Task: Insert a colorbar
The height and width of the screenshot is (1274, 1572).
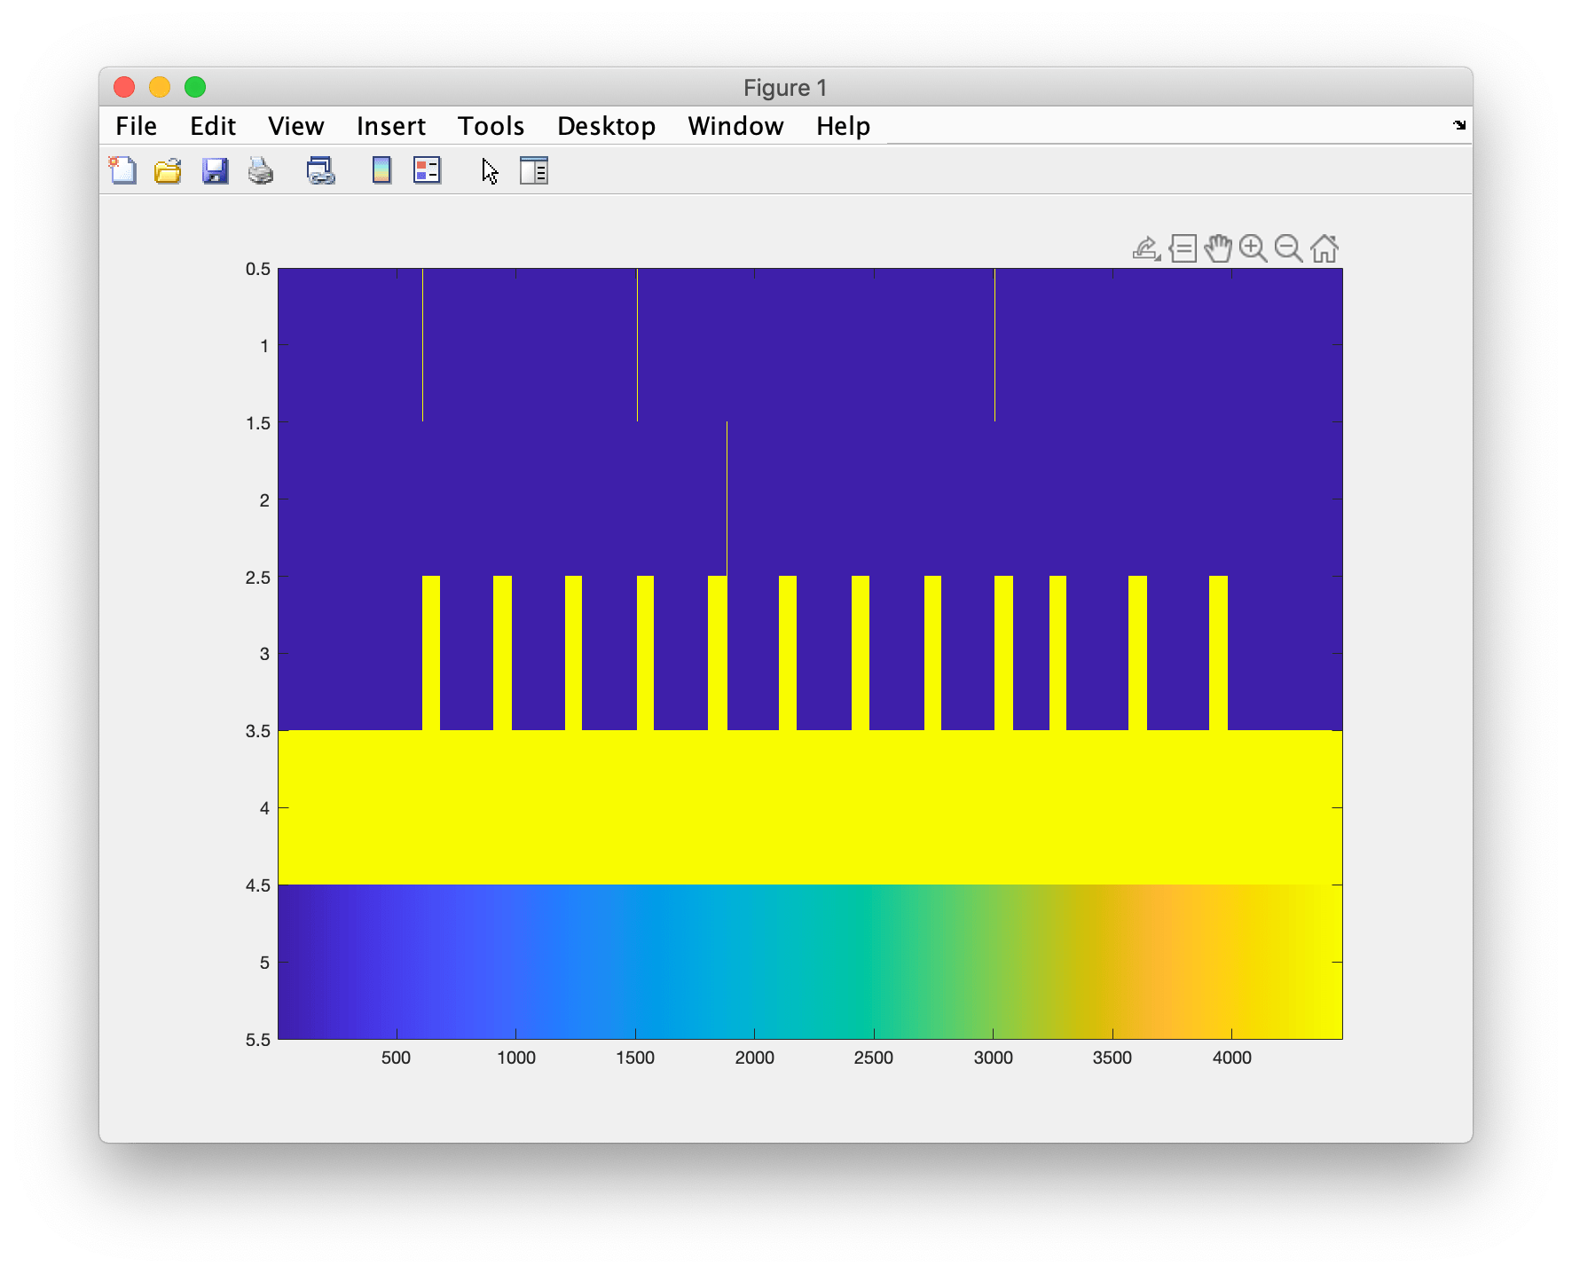Action: coord(380,170)
